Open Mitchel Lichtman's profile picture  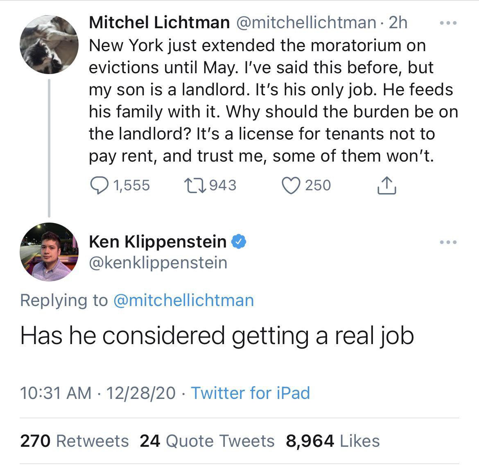pyautogui.click(x=49, y=45)
